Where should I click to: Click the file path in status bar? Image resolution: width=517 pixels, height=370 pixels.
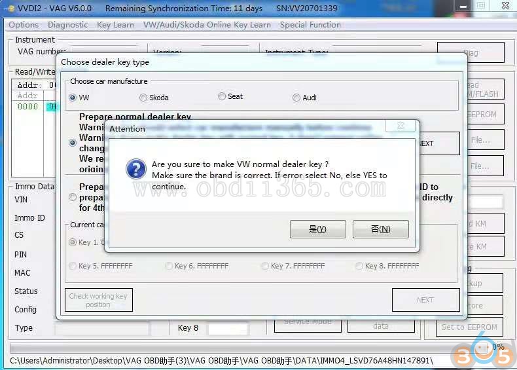click(x=221, y=361)
